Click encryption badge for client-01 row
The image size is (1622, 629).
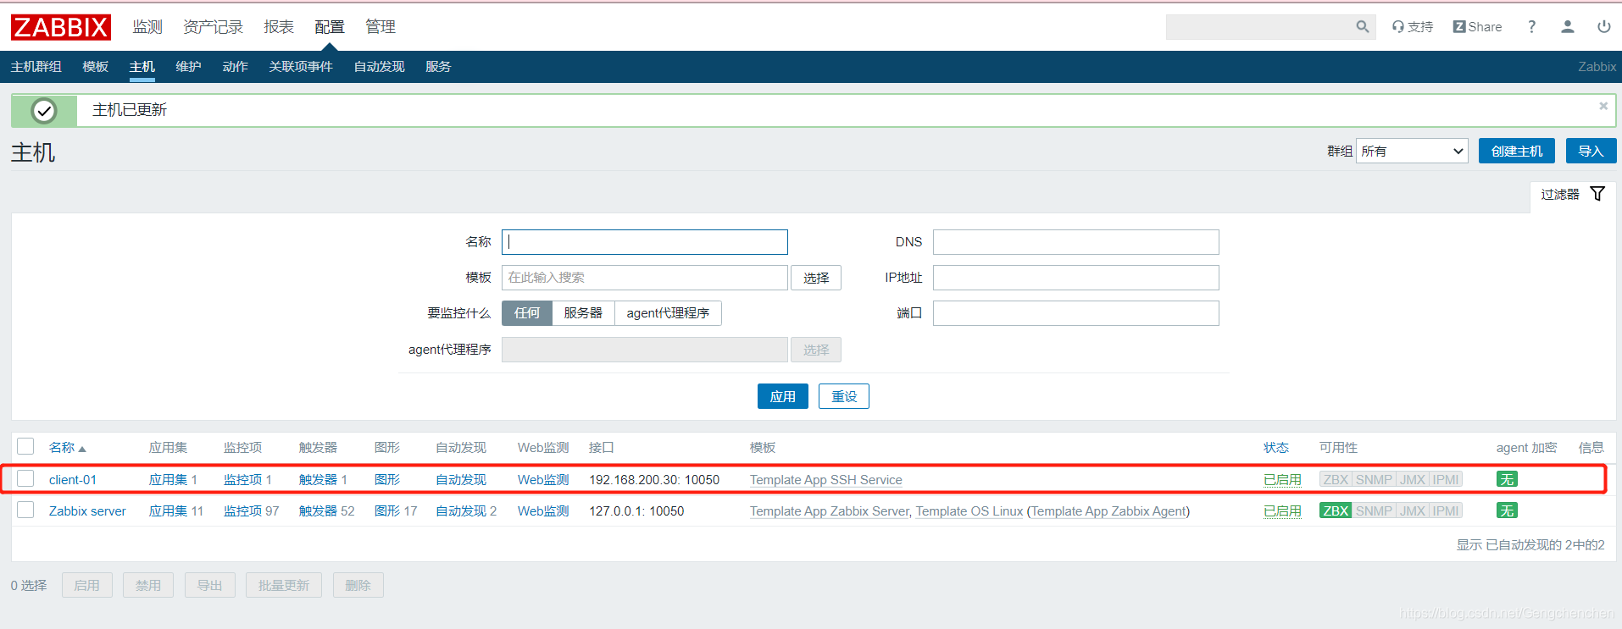(1507, 479)
